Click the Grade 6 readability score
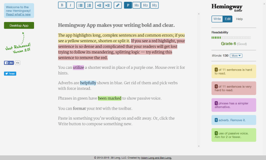This screenshot has width=266, height=160. [x=228, y=44]
